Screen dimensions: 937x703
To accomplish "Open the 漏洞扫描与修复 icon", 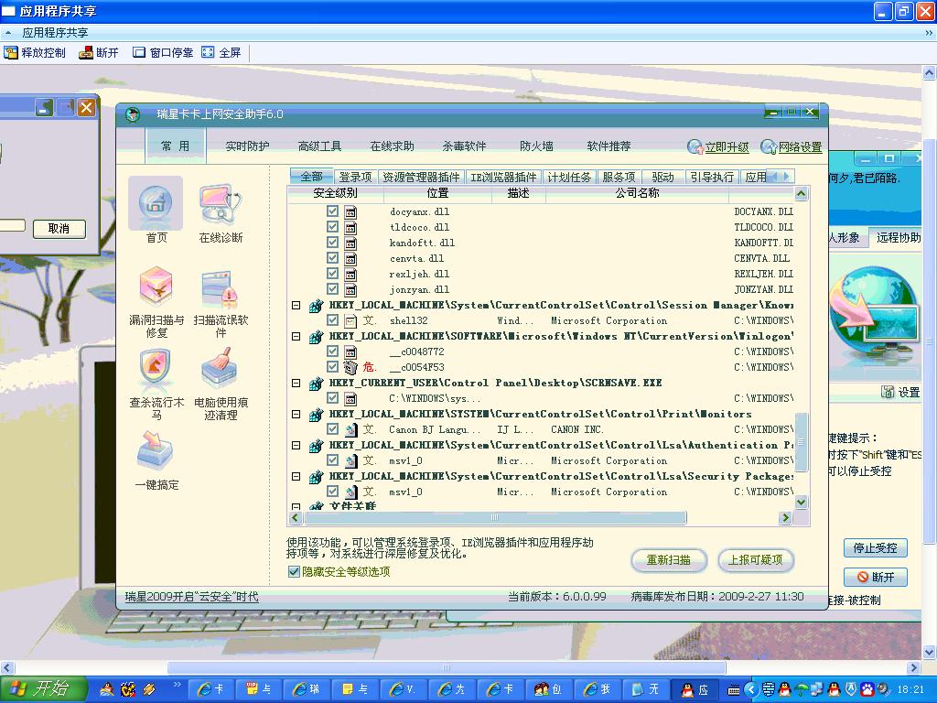I will (x=156, y=287).
